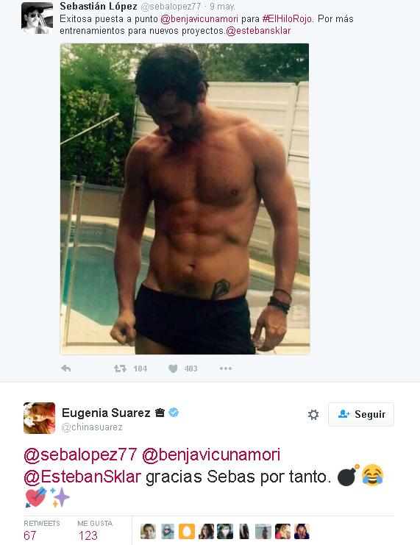Follow Eugenia Suarez with Seguir button
This screenshot has width=420, height=545.
[x=361, y=414]
